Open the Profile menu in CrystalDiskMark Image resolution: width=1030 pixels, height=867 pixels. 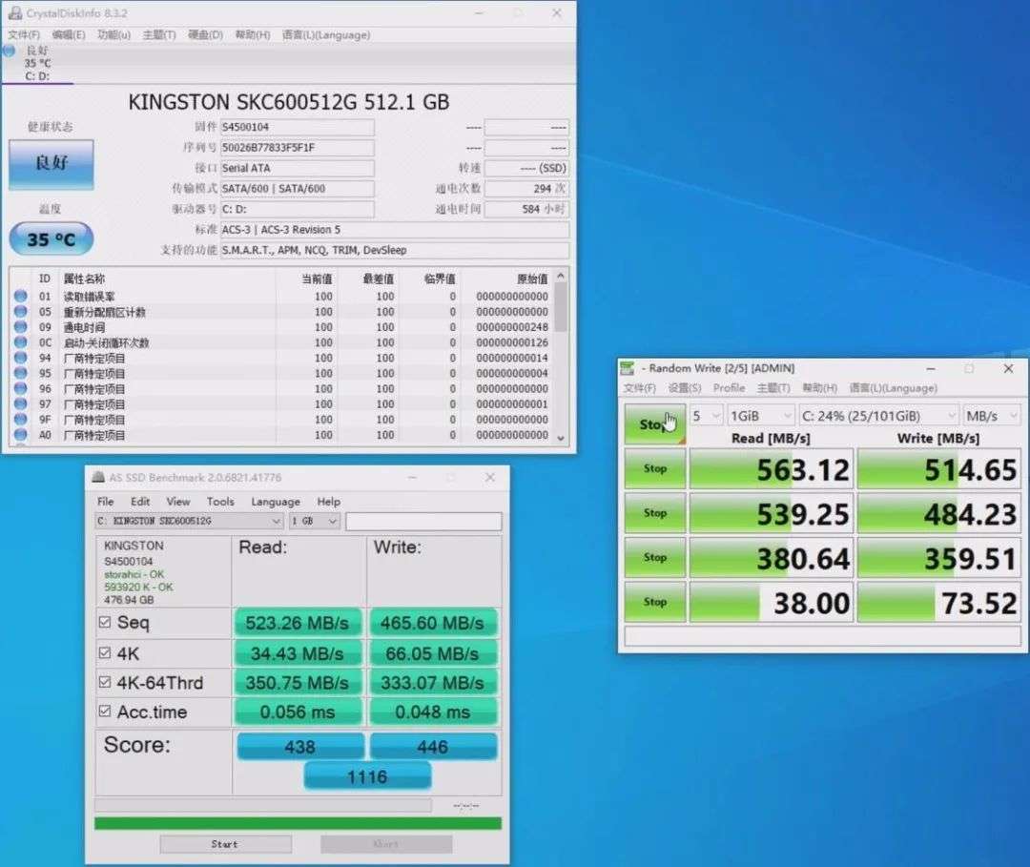[729, 388]
